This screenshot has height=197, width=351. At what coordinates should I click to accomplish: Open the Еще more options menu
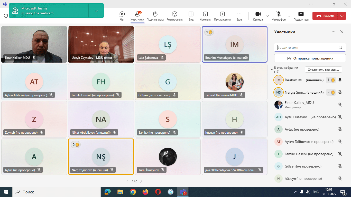coord(239,14)
